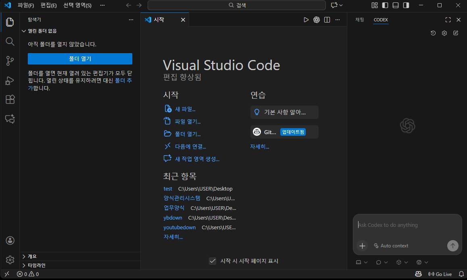Screen dimensions: 467x280
Task: Go forward with the right arrow in title bar
Action: (139, 5)
